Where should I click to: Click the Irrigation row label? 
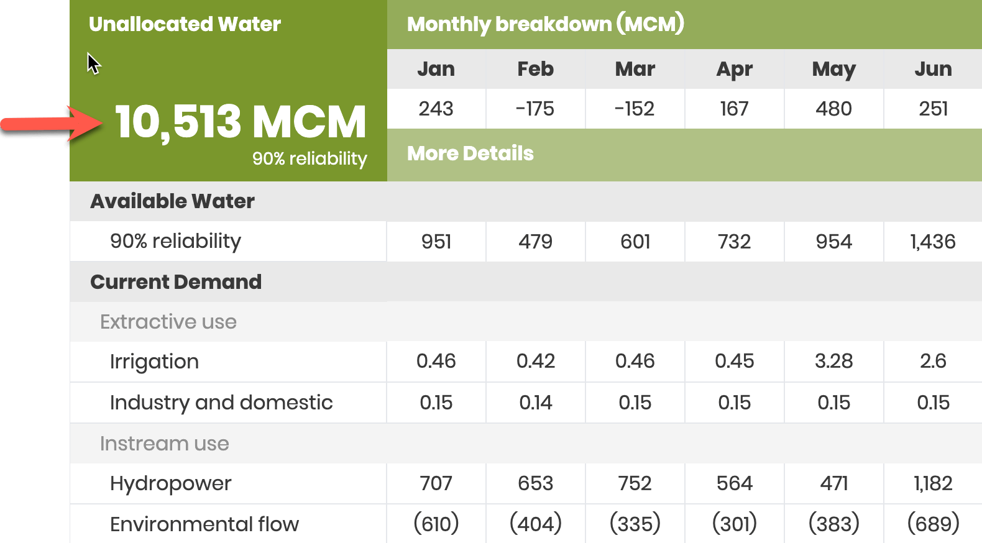(154, 361)
